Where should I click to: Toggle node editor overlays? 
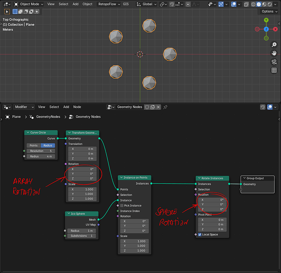coord(270,107)
